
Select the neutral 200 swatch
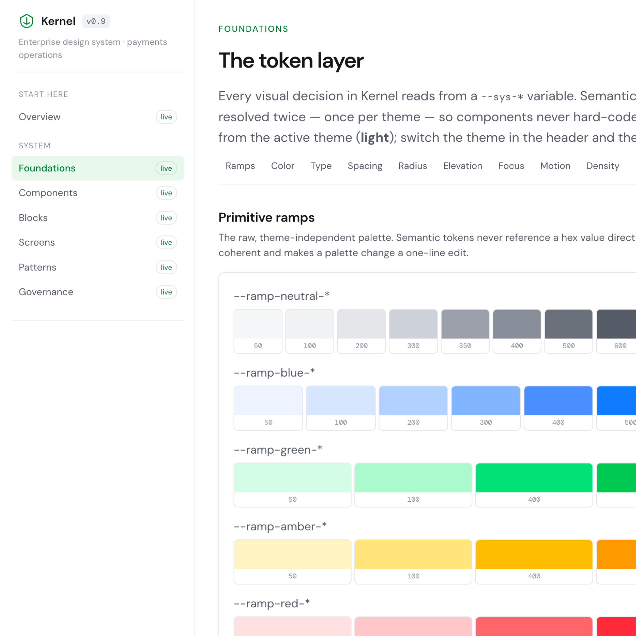pos(361,331)
